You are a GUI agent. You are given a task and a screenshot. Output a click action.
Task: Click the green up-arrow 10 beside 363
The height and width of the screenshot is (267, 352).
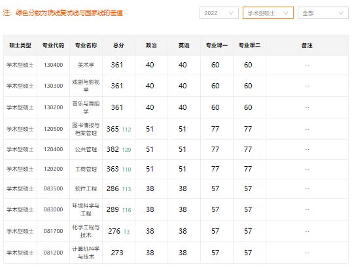click(x=127, y=169)
